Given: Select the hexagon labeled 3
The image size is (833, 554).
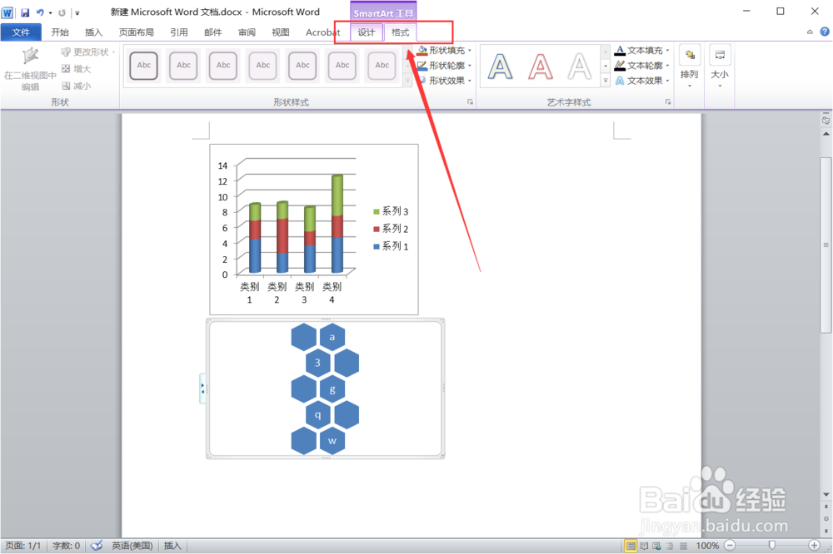Looking at the screenshot, I should point(317,363).
